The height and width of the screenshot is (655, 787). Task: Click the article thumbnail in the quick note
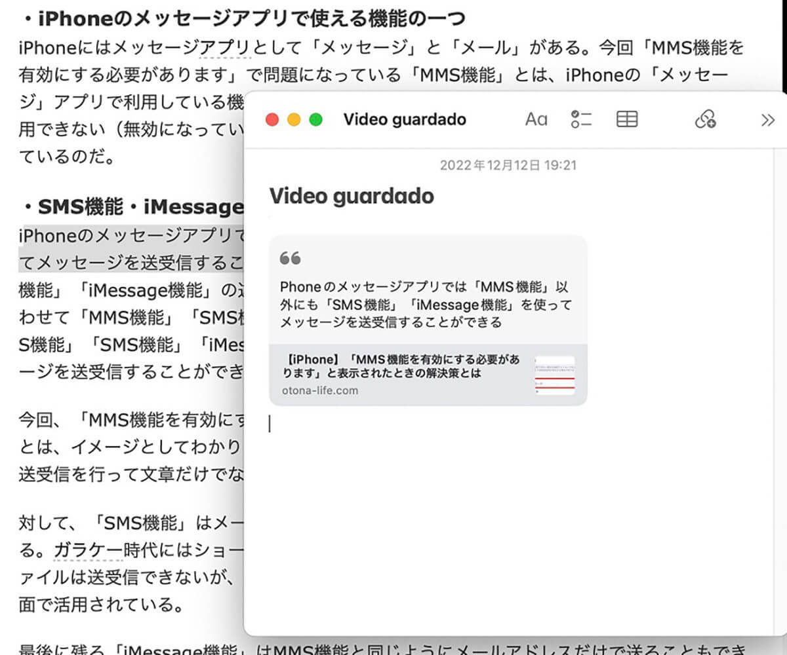coord(555,375)
